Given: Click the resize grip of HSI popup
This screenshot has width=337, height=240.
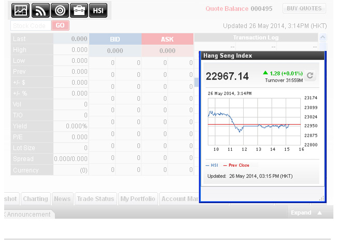Looking at the screenshot, I should point(321,198).
